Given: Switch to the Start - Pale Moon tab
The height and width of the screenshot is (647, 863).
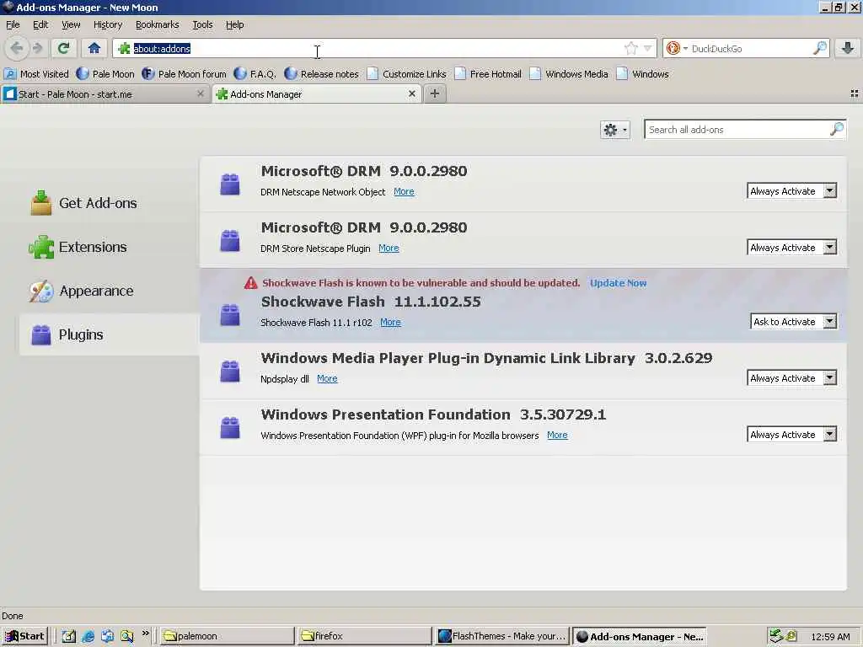Looking at the screenshot, I should [105, 94].
